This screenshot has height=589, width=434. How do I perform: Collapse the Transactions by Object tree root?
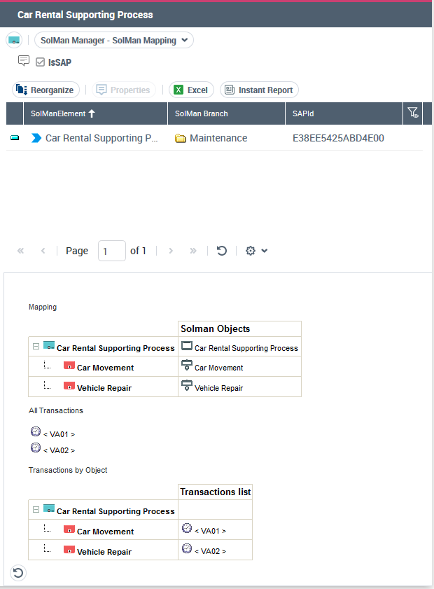coord(36,510)
